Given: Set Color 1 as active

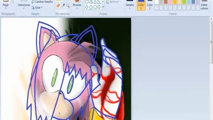Looking at the screenshot, I should (141, 5).
